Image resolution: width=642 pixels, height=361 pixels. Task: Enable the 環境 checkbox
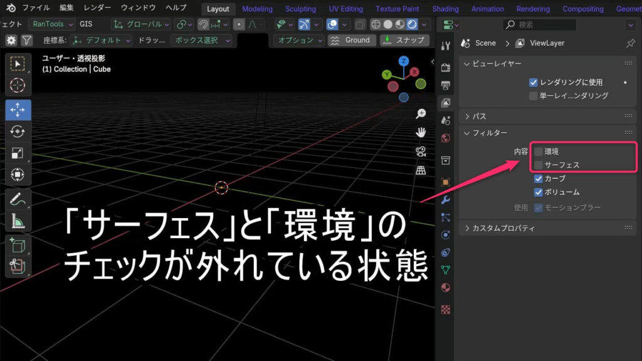(x=539, y=152)
